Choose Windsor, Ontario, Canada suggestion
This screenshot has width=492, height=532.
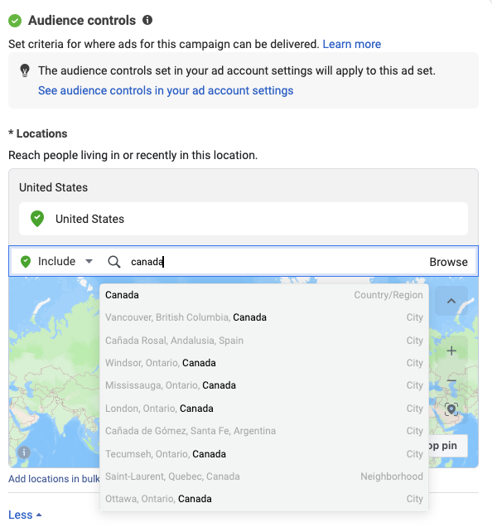click(264, 363)
